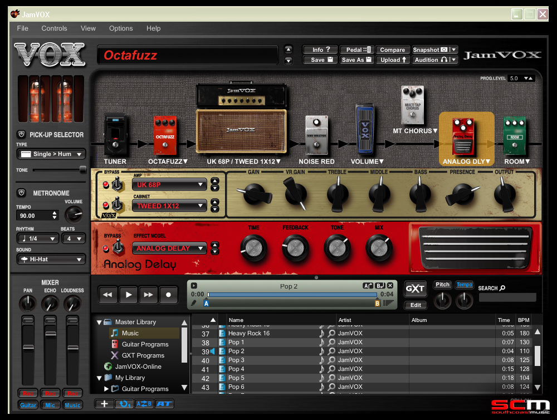Click the Pan channel volume fader

(28, 348)
